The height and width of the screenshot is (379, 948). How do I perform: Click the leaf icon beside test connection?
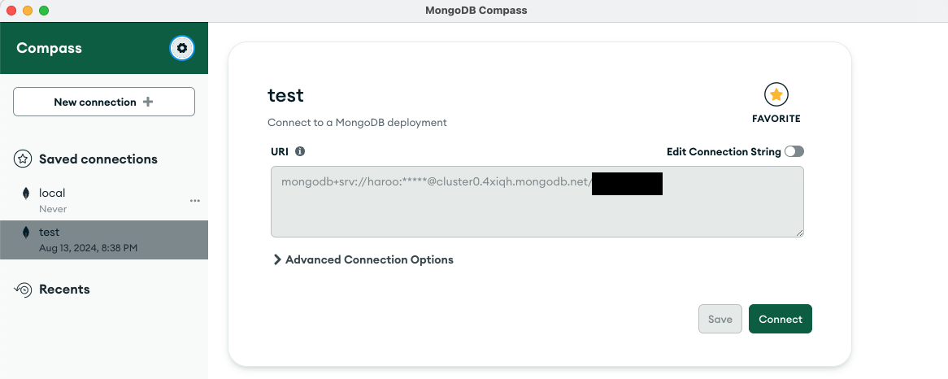tap(25, 233)
